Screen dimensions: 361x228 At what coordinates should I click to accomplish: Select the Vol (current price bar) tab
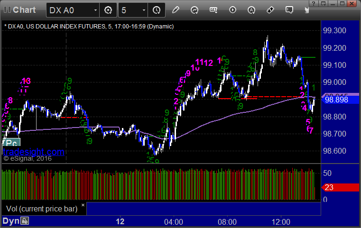click(42, 209)
